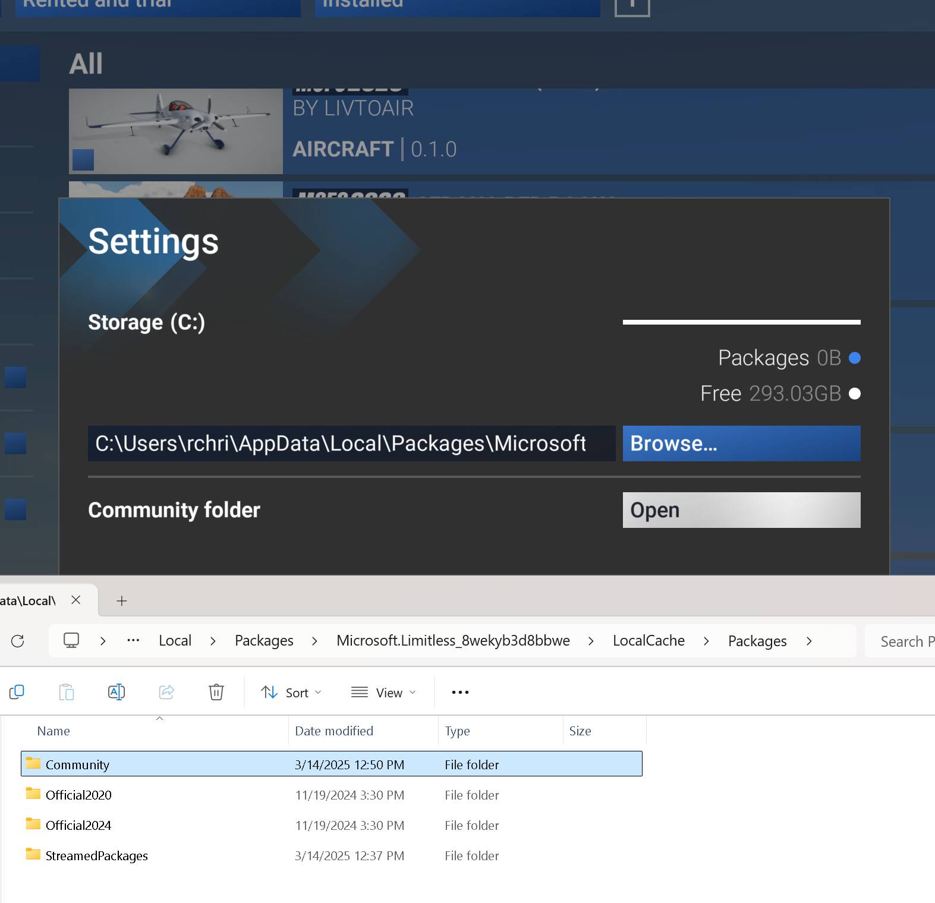Expand the chevron after LocalCache in breadcrumb

coord(706,641)
